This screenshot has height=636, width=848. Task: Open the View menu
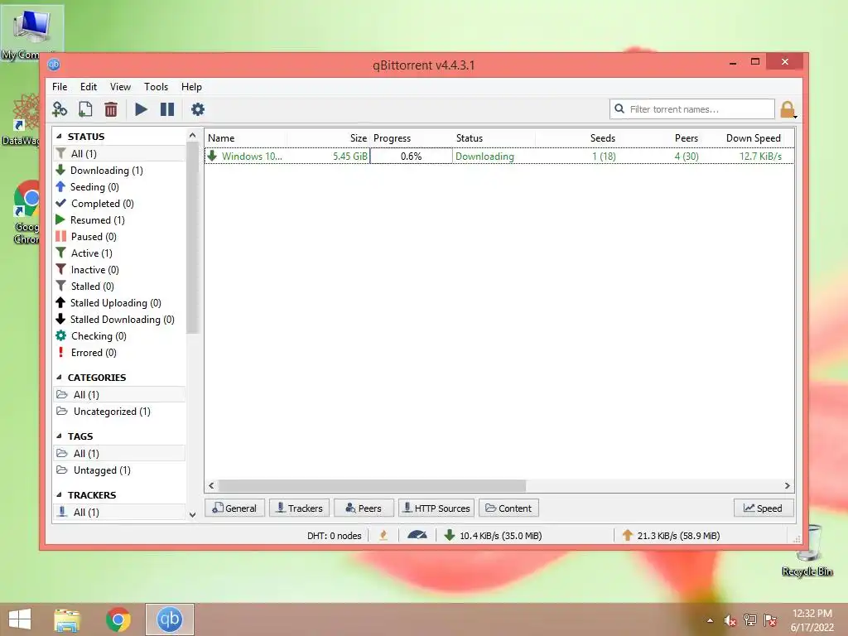coord(120,86)
